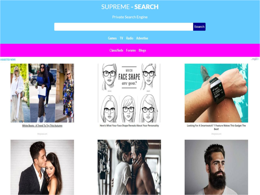Screen dimensions: 260x195
Task: Open the man kissing woman's forehead thumbnail
Action: 42,167
